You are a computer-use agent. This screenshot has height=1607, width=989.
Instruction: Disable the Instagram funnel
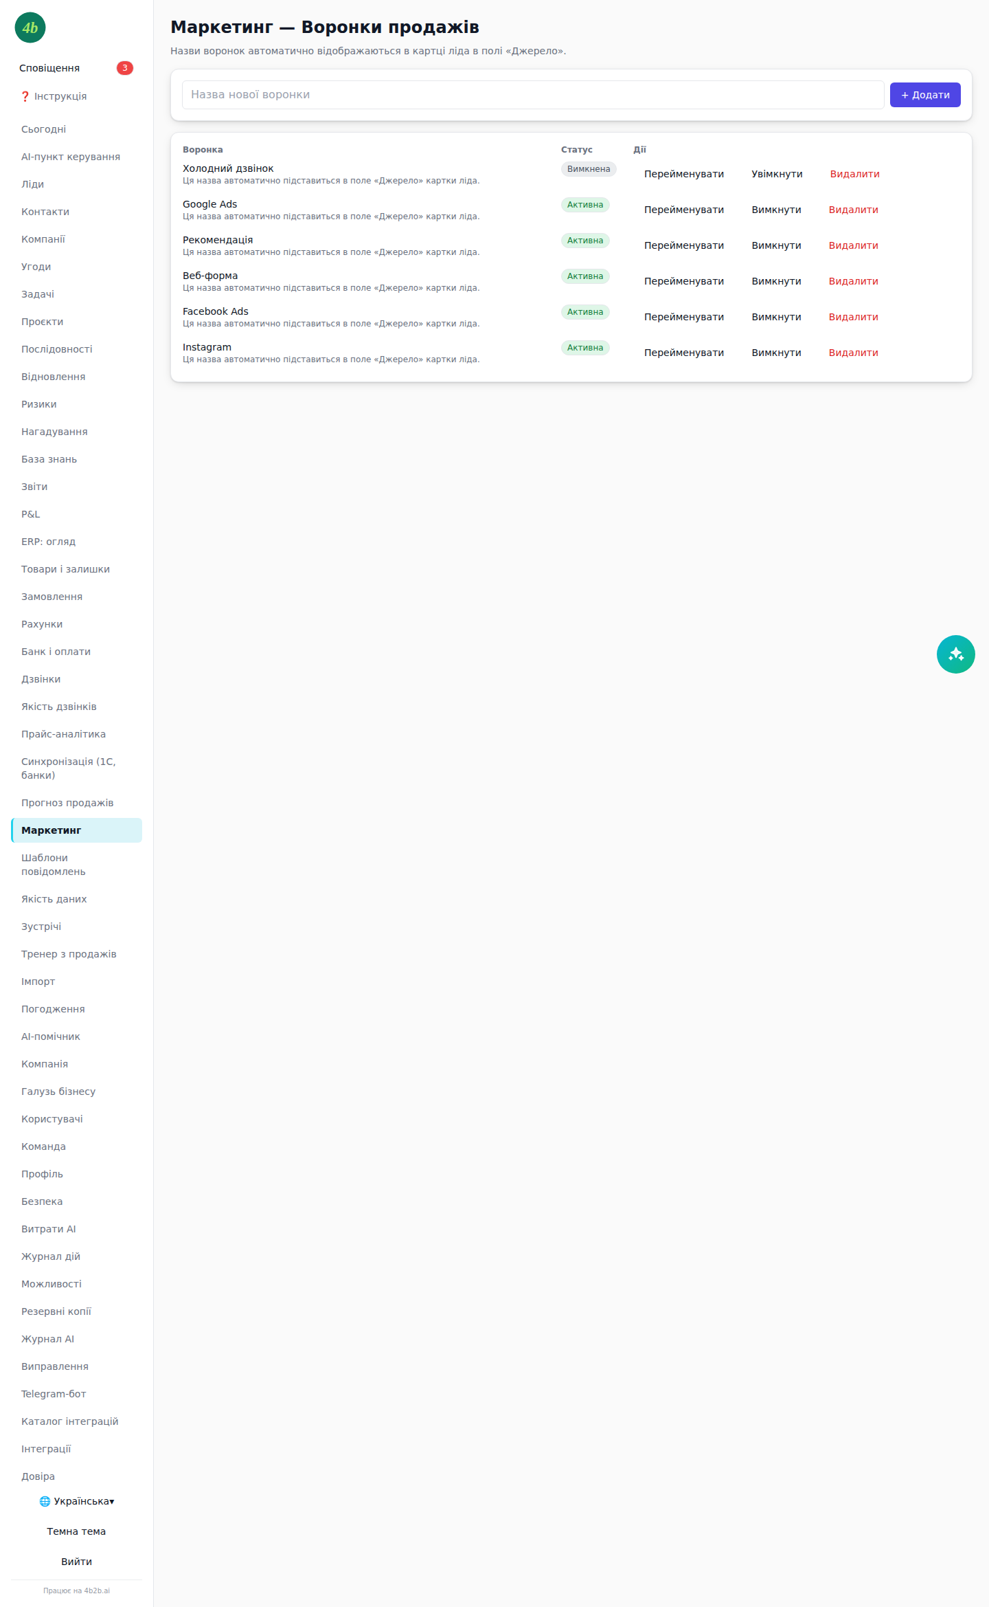pos(776,353)
